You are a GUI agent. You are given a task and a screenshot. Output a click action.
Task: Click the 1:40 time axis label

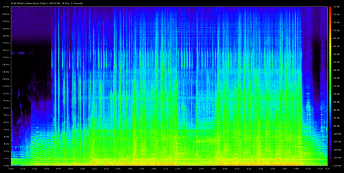(x=130, y=169)
